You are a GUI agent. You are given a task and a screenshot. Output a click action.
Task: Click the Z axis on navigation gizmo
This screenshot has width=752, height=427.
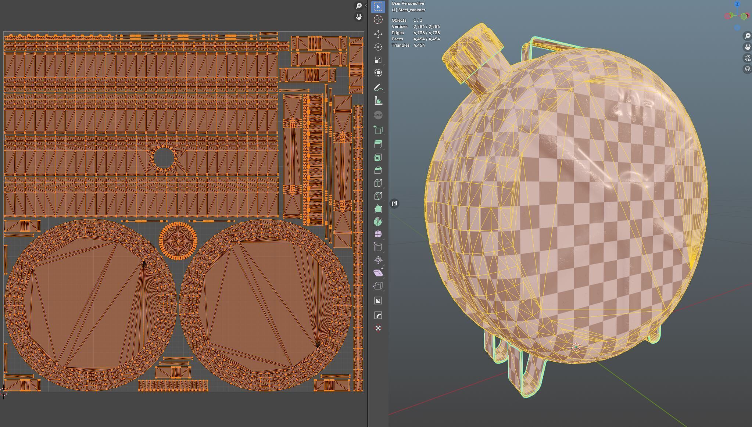point(737,4)
